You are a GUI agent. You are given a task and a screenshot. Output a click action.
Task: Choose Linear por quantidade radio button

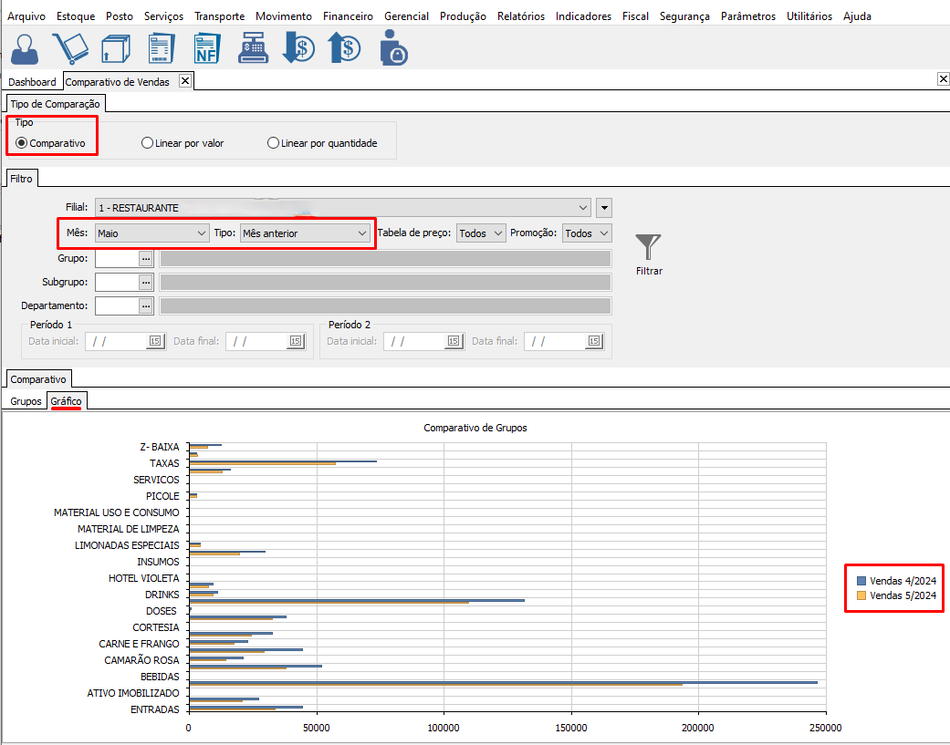[x=273, y=143]
